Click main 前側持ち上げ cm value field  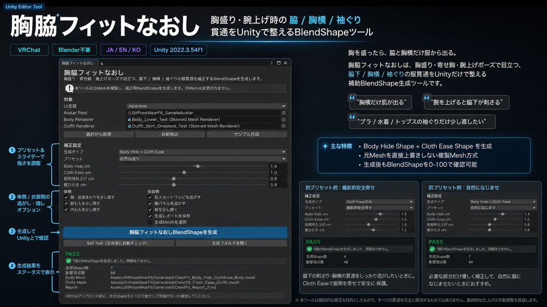coord(278,179)
